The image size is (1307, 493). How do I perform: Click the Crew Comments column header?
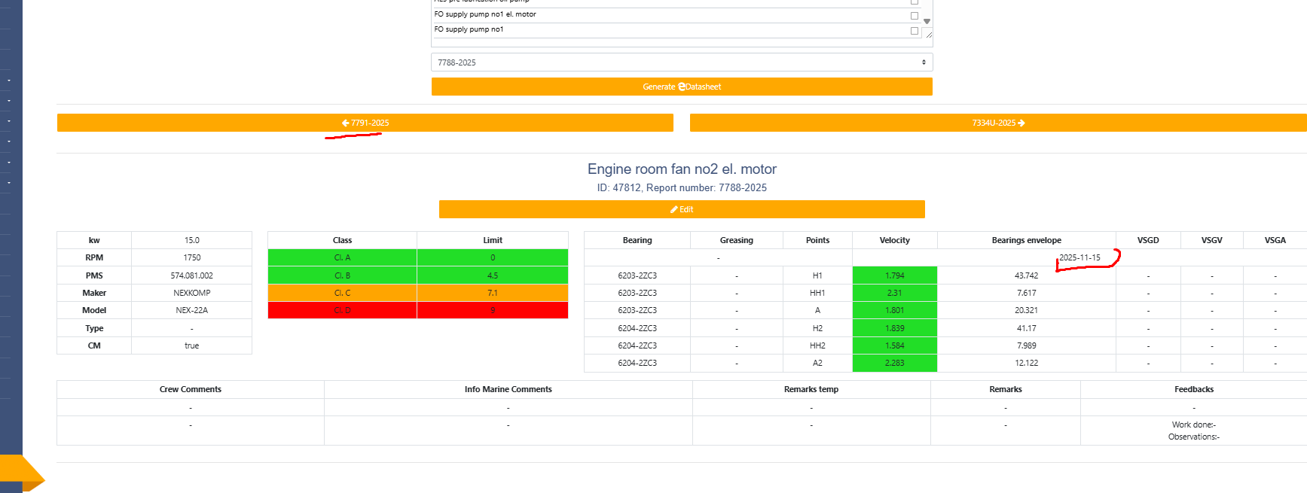(190, 389)
